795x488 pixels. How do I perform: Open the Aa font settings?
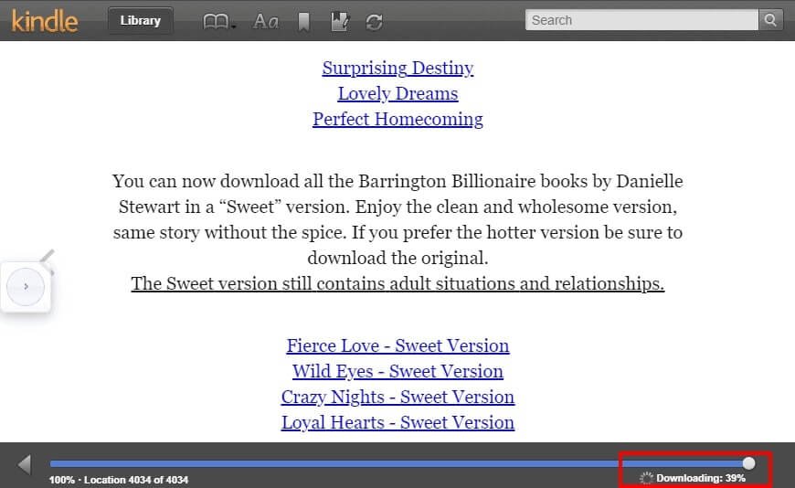[x=266, y=21]
